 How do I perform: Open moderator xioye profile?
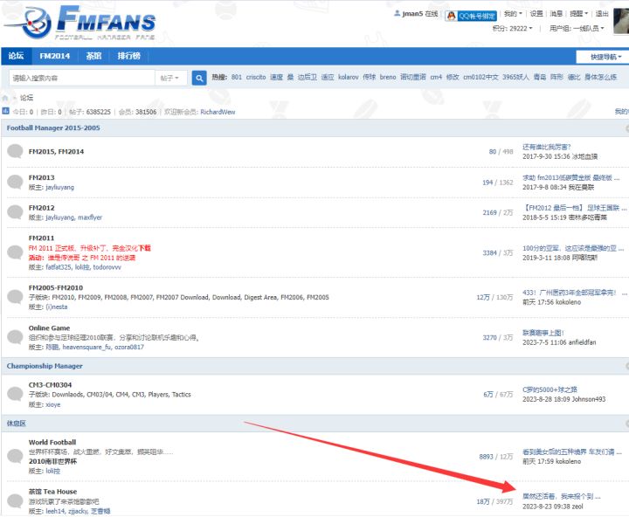coord(53,404)
